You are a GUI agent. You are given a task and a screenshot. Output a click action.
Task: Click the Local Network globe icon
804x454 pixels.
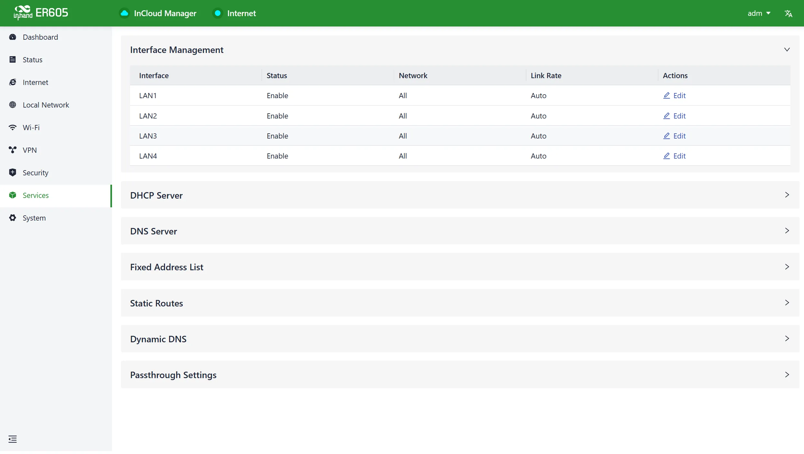13,105
